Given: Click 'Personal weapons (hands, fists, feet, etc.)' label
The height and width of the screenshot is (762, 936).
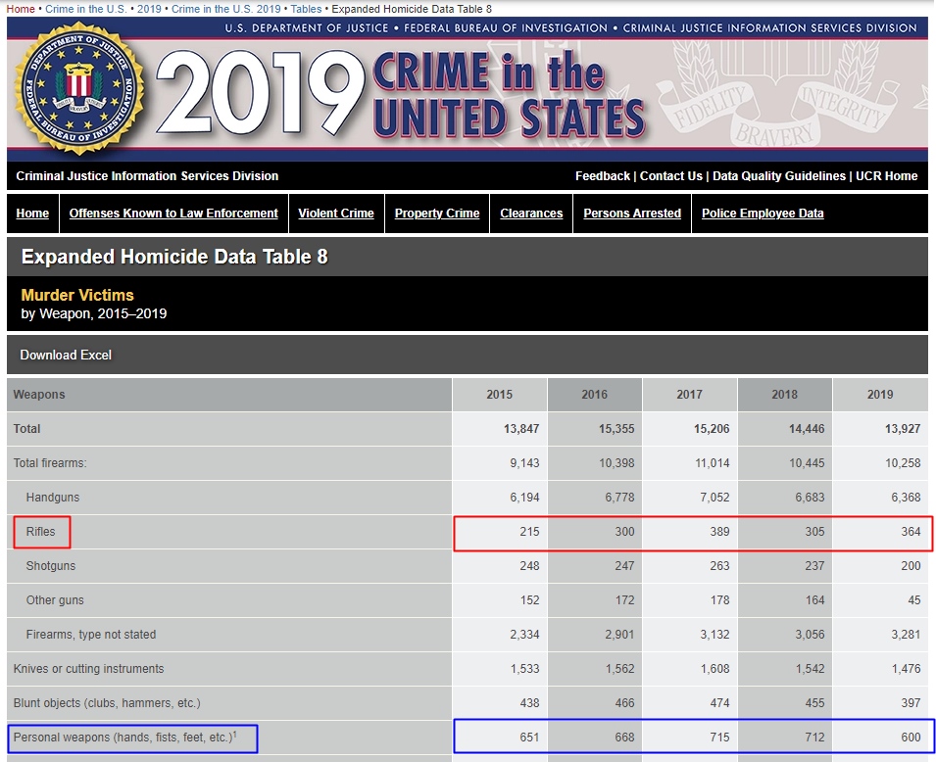Looking at the screenshot, I should 124,738.
